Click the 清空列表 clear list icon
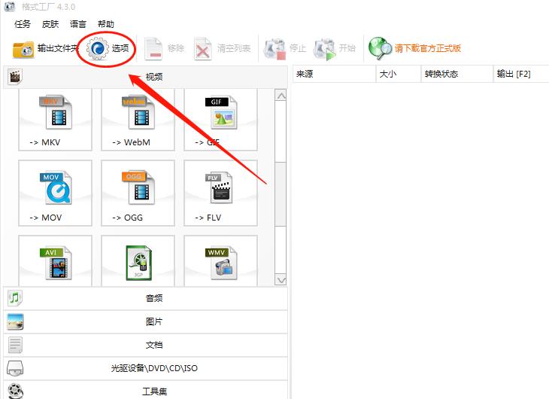This screenshot has height=399, width=549. 203,49
